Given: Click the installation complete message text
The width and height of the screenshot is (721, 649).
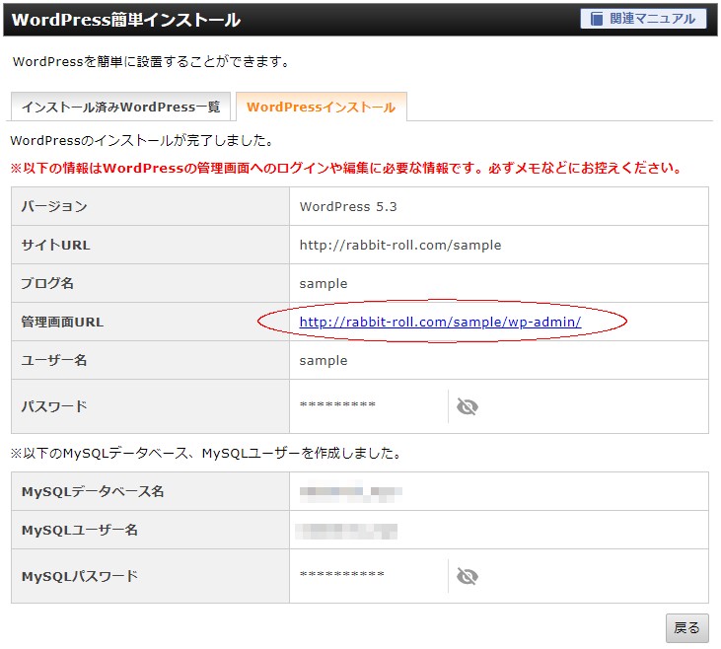Looking at the screenshot, I should (142, 140).
